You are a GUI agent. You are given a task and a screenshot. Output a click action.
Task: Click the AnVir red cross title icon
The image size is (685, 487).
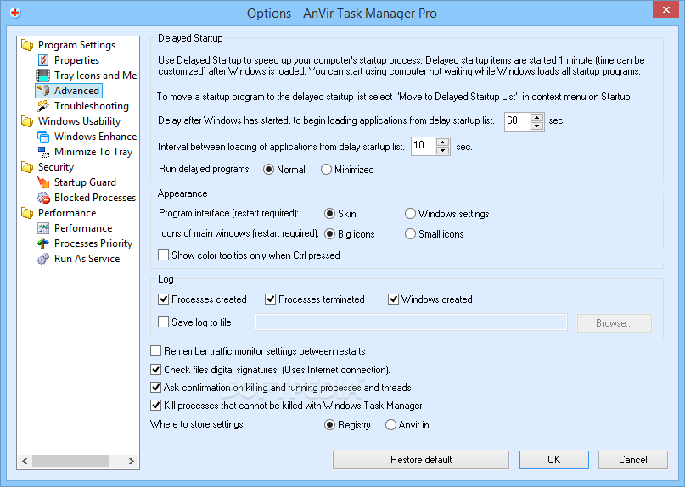click(15, 13)
